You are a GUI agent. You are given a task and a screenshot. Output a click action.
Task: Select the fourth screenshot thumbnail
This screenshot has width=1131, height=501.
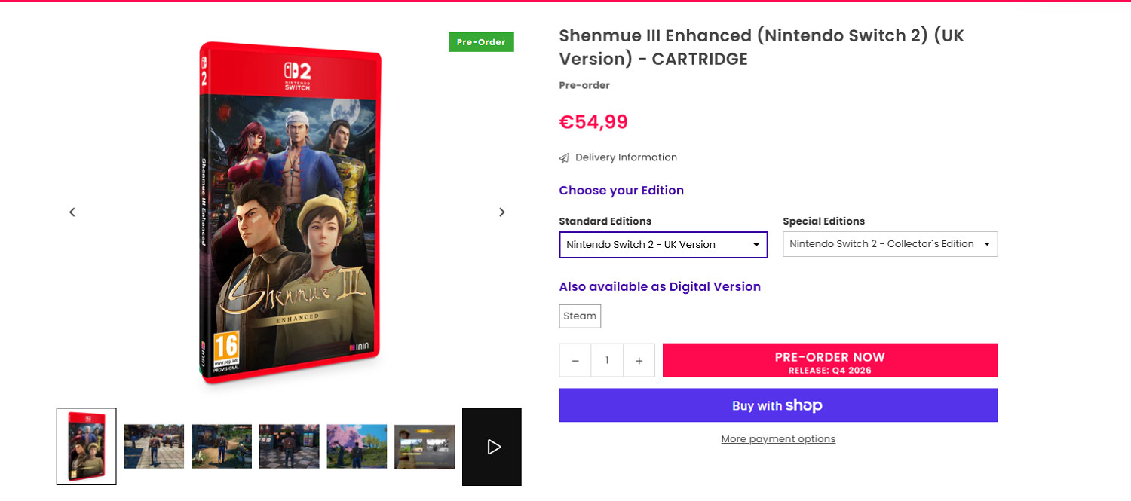point(290,446)
